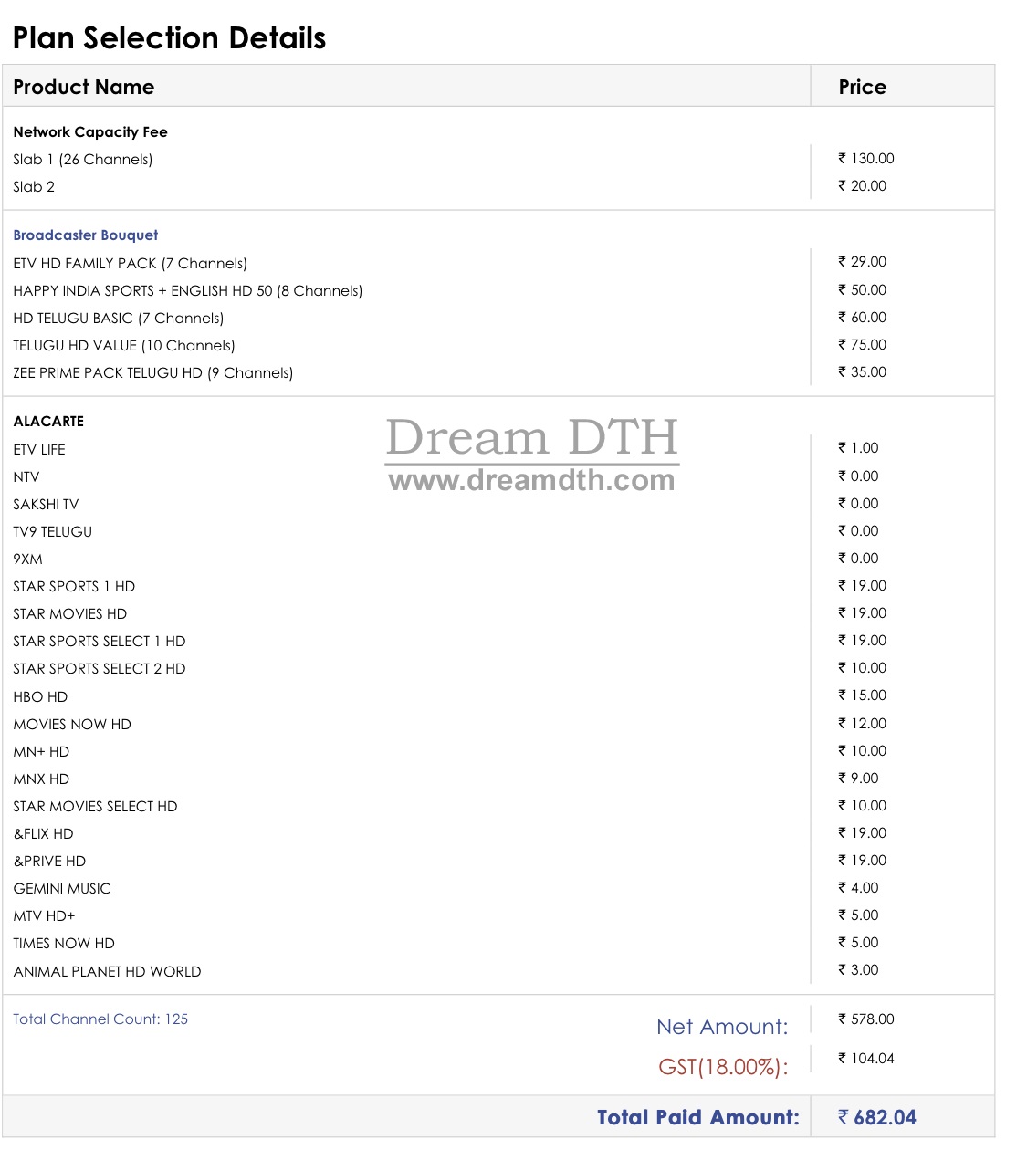This screenshot has height=1150, width=1027.
Task: Select 'HAPPY INDIA SPORTS + ENGLISH HD 50' row
Action: [x=188, y=290]
